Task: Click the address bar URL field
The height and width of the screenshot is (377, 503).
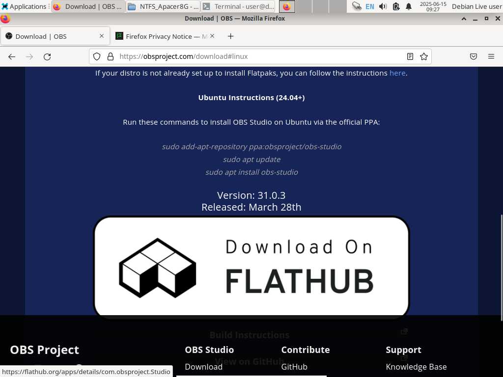Action: [260, 57]
